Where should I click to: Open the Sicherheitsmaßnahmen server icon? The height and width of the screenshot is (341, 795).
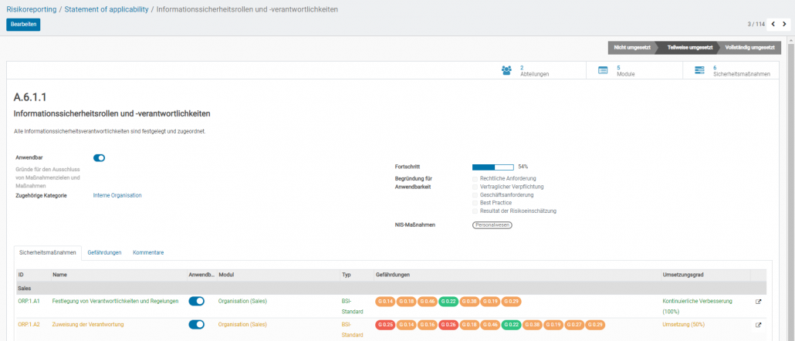[699, 70]
